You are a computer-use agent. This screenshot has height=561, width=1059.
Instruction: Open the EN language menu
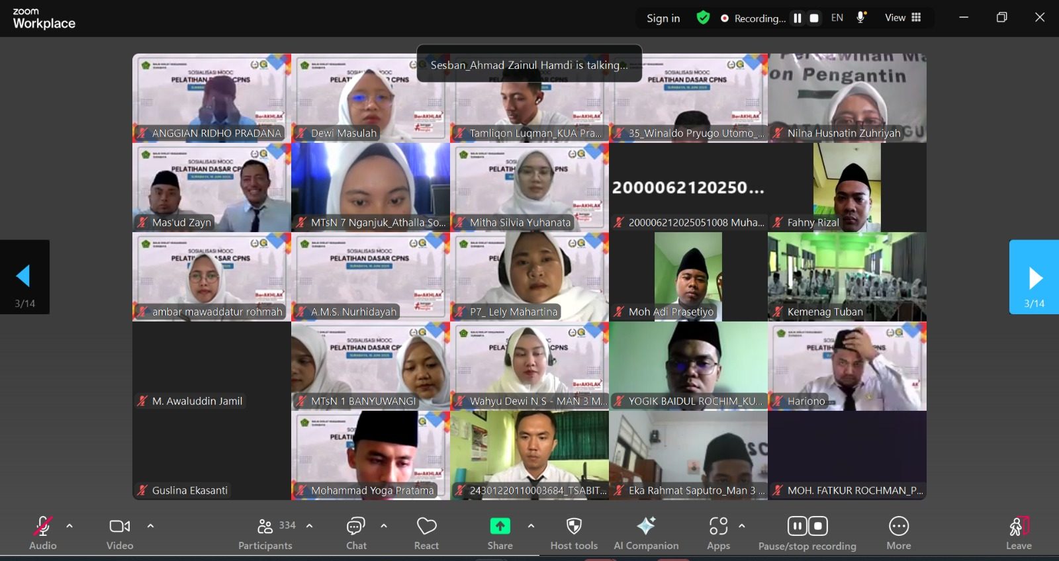click(x=837, y=18)
